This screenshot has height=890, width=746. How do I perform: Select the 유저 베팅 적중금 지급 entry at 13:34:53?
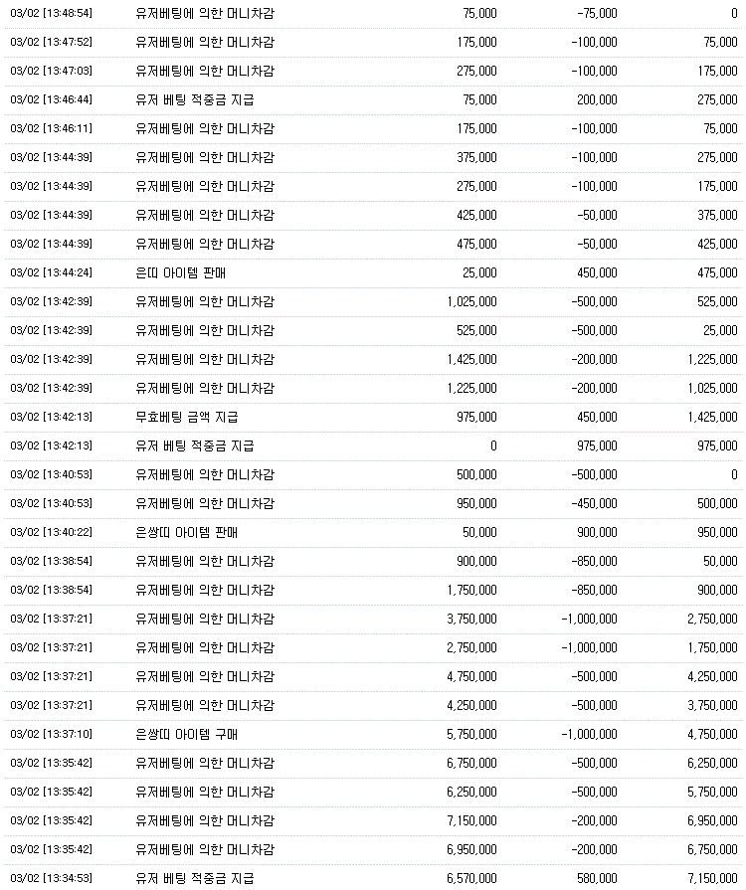[195, 879]
